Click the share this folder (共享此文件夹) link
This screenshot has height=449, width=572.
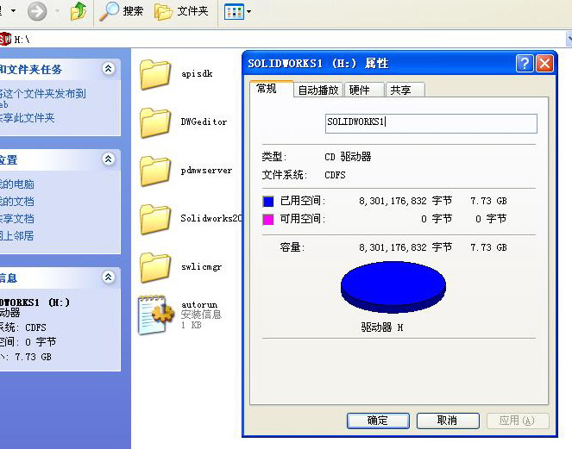click(x=28, y=118)
